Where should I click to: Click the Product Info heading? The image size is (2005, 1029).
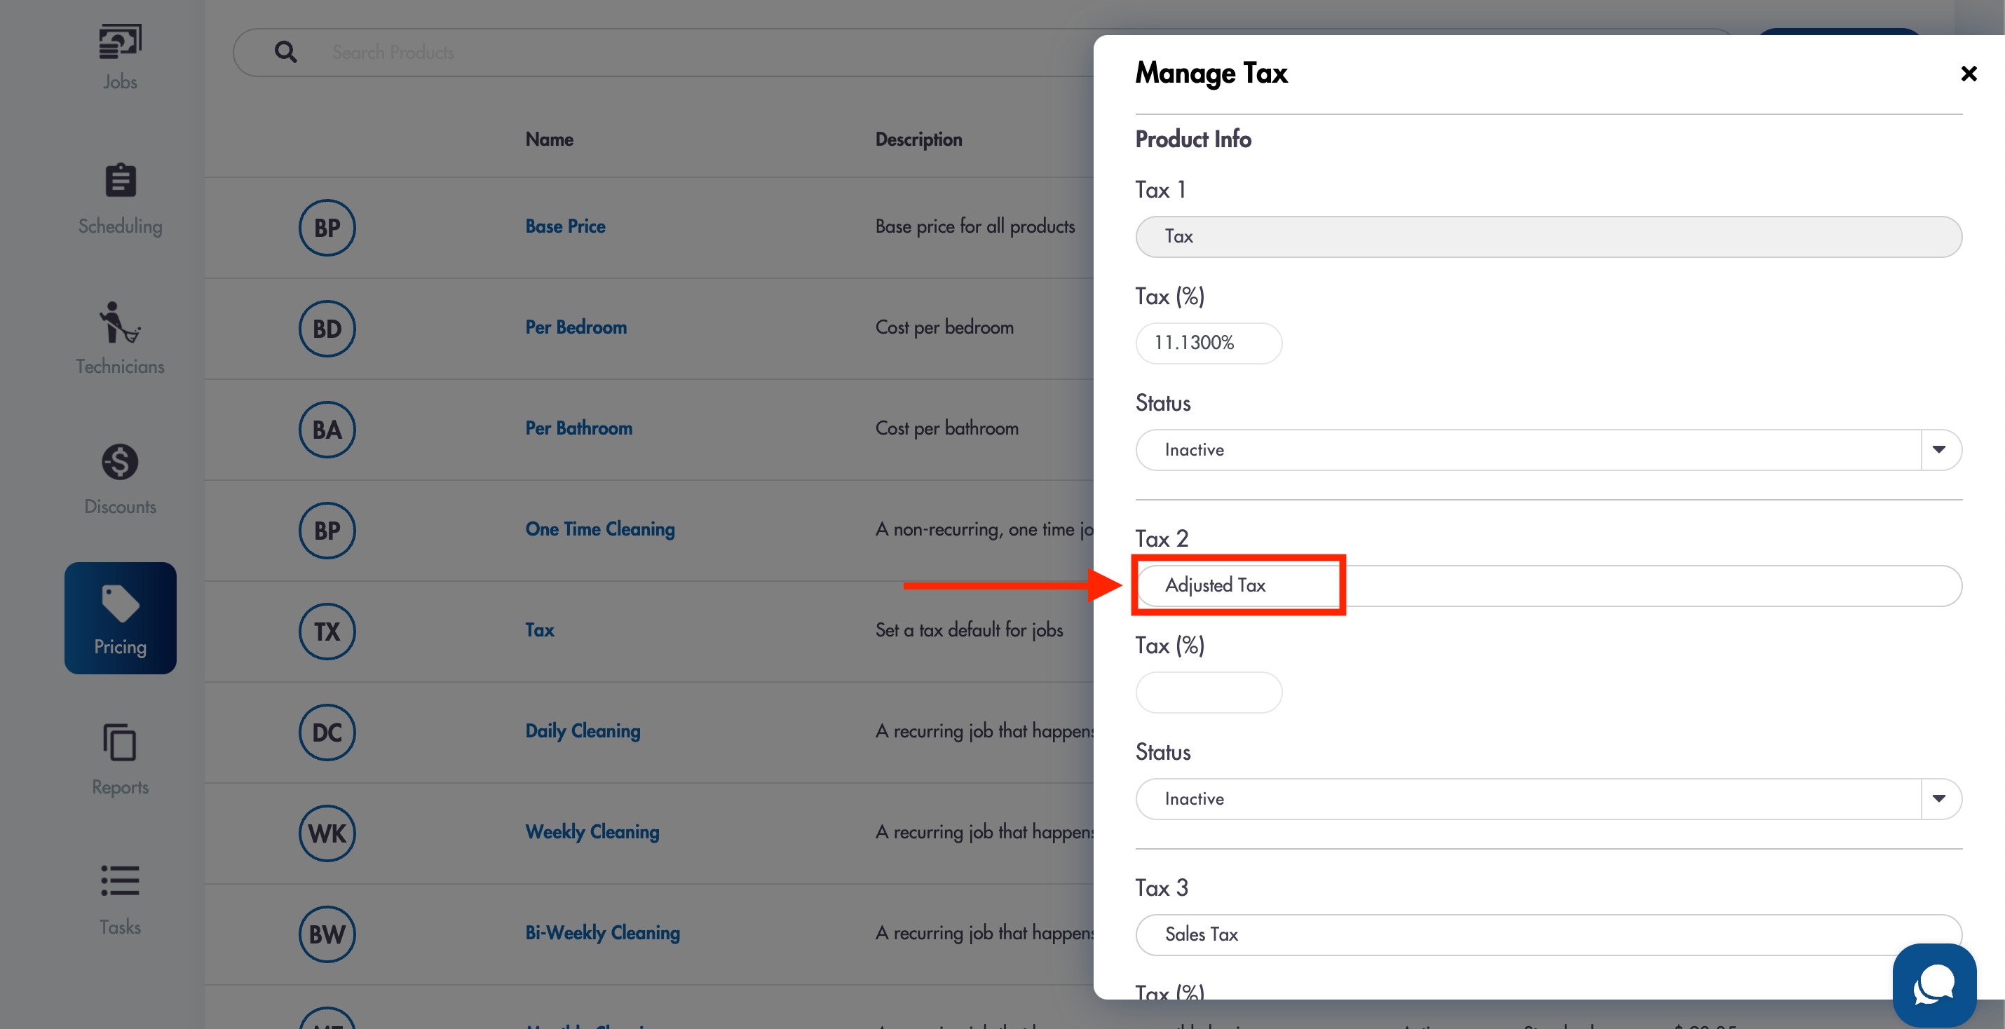(1193, 139)
